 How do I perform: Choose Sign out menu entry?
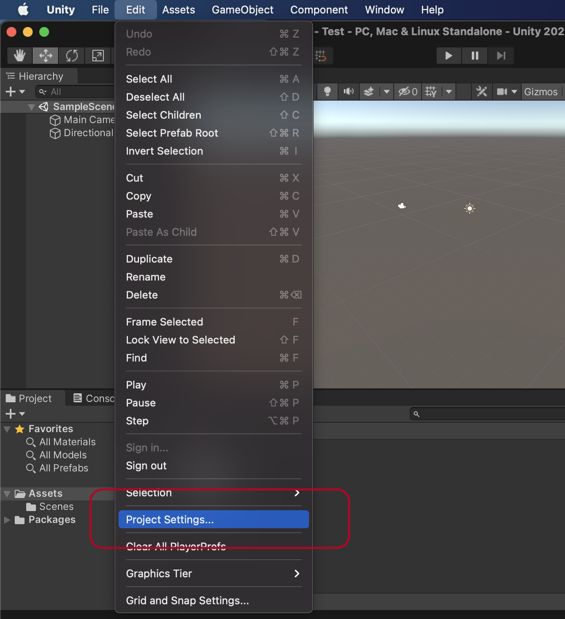pos(213,466)
